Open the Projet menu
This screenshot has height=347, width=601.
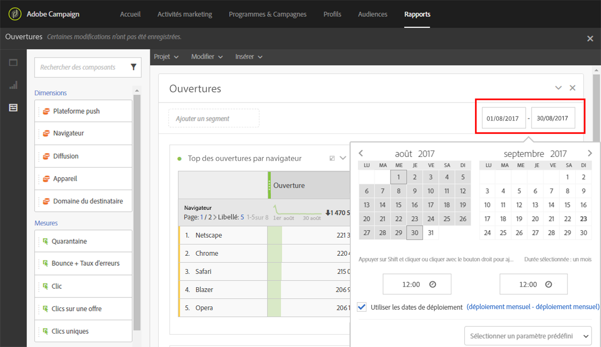(166, 57)
